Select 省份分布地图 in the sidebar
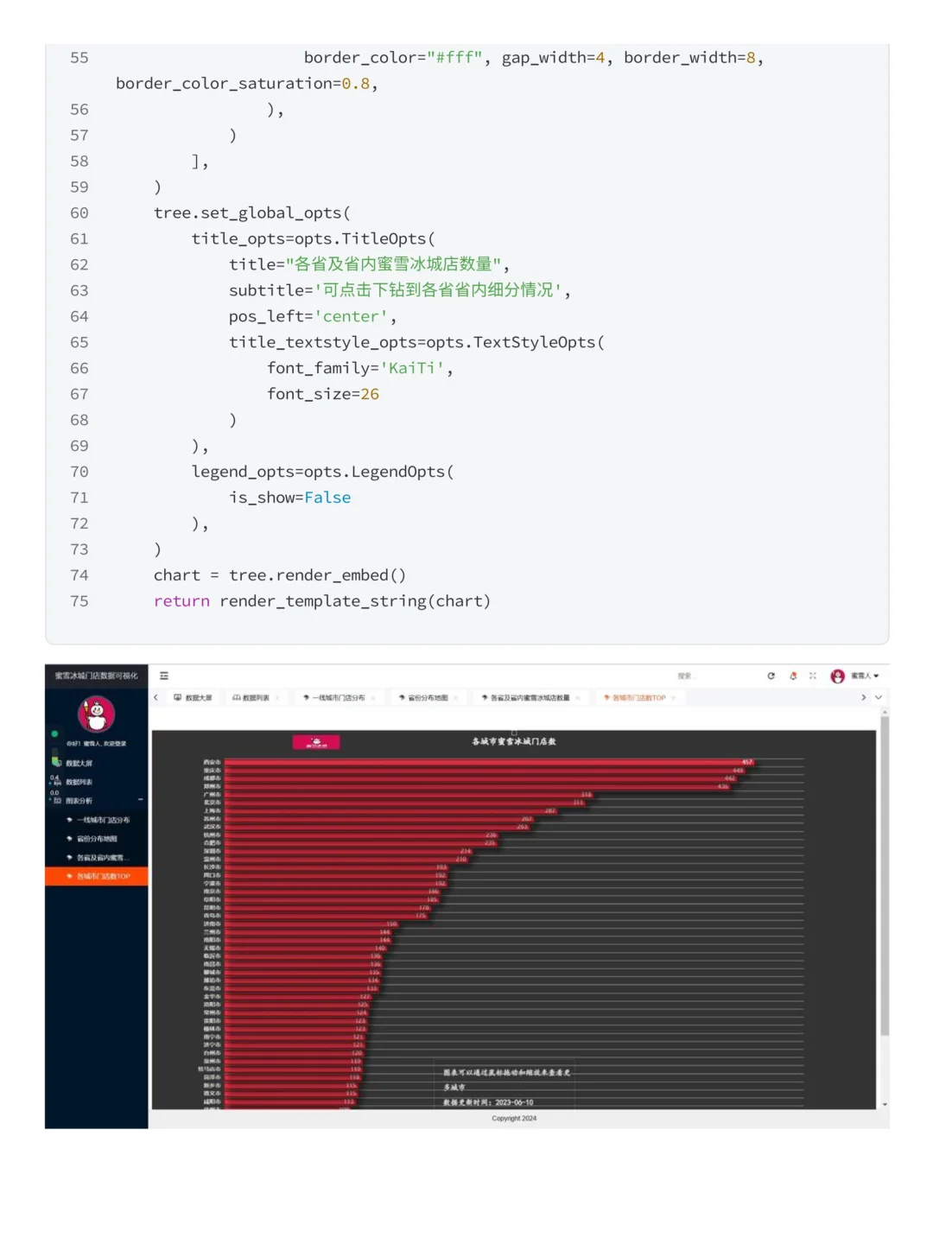 (x=97, y=839)
